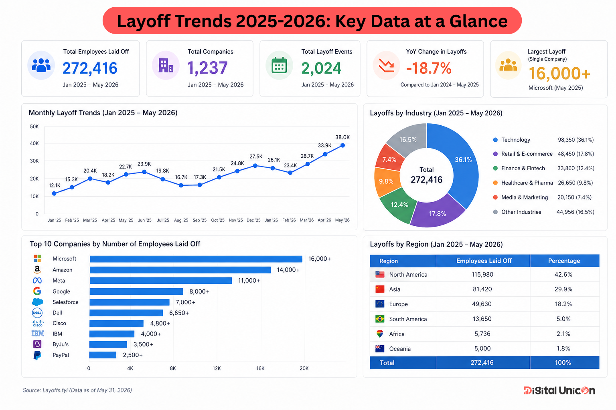The width and height of the screenshot is (616, 410).
Task: Click the purple Retail & E-commerce legend dot
Action: tap(495, 154)
